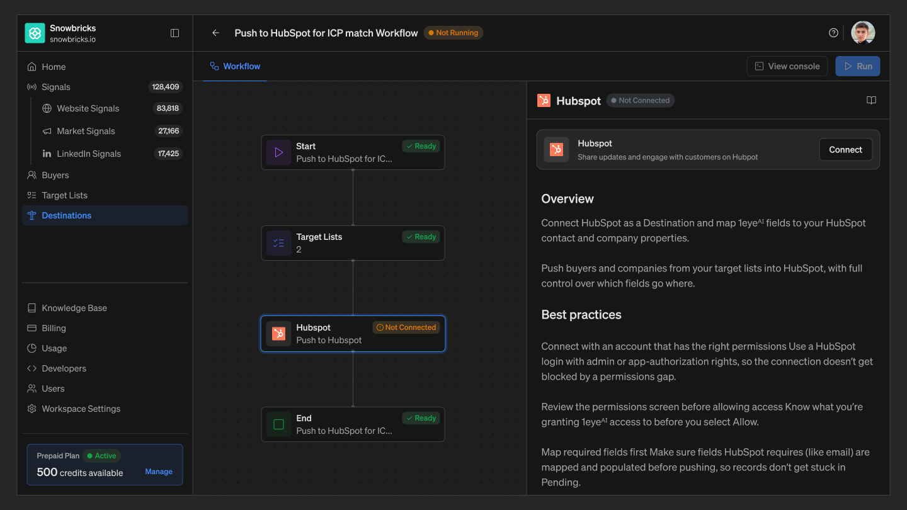The width and height of the screenshot is (907, 510).
Task: Select the Start workflow node
Action: click(353, 152)
